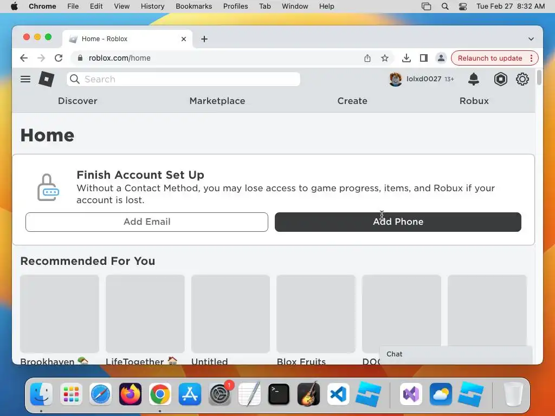Open App Store from the dock
555x416 pixels.
point(190,394)
